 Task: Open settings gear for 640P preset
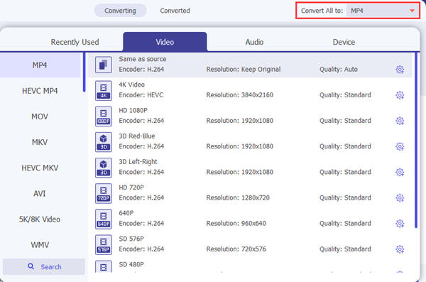tap(399, 224)
